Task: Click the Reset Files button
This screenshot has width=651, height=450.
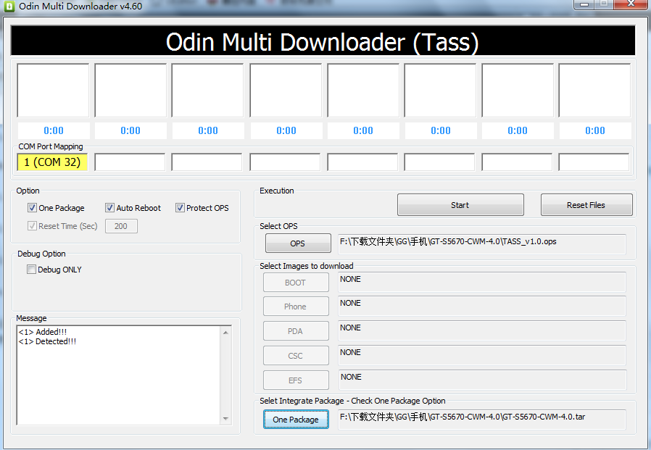Action: tap(586, 205)
